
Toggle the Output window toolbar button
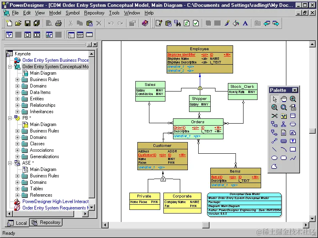click(x=80, y=35)
